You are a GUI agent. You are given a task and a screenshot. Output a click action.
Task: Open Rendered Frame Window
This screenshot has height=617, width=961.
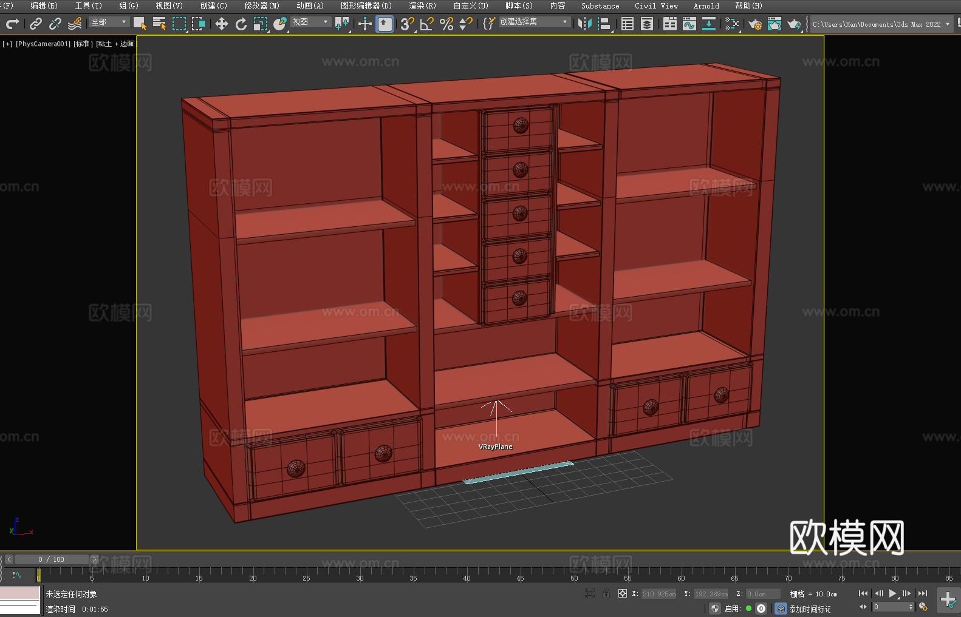click(x=774, y=24)
